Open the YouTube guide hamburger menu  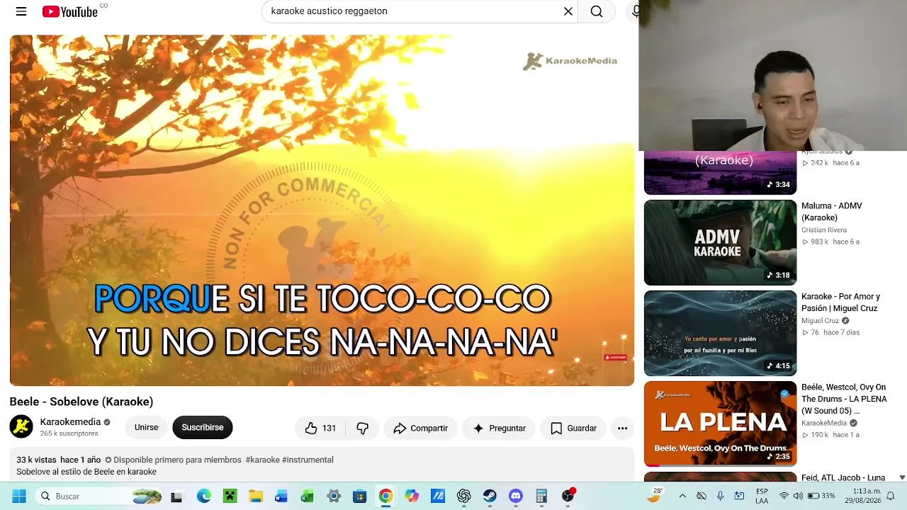(x=21, y=11)
